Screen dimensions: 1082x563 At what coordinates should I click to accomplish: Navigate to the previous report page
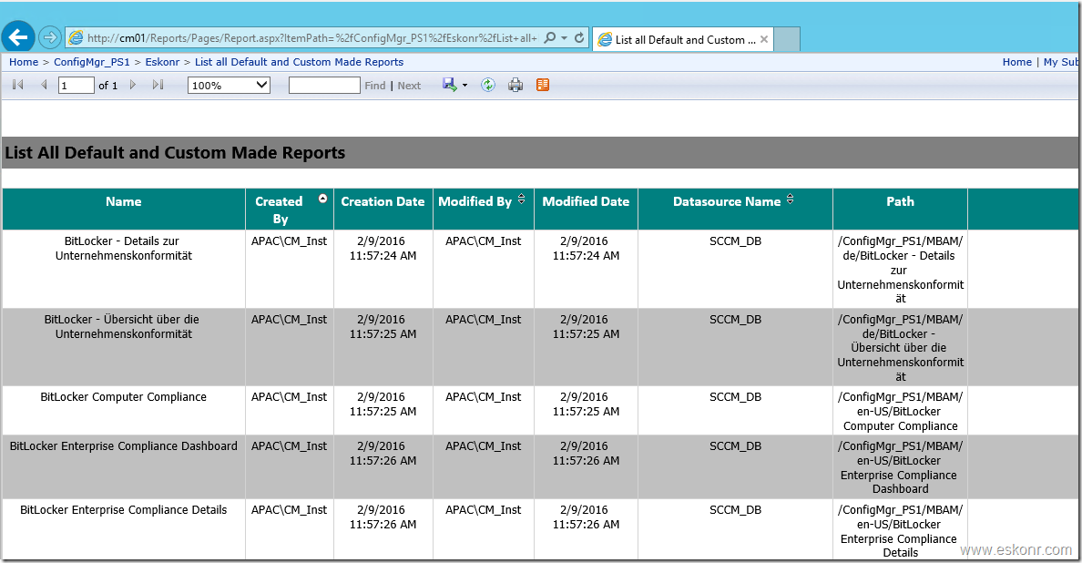43,85
